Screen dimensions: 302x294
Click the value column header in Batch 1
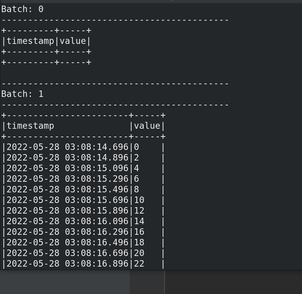(x=147, y=126)
